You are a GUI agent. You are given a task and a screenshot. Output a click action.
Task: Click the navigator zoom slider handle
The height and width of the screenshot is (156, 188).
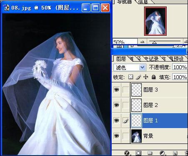154,42
